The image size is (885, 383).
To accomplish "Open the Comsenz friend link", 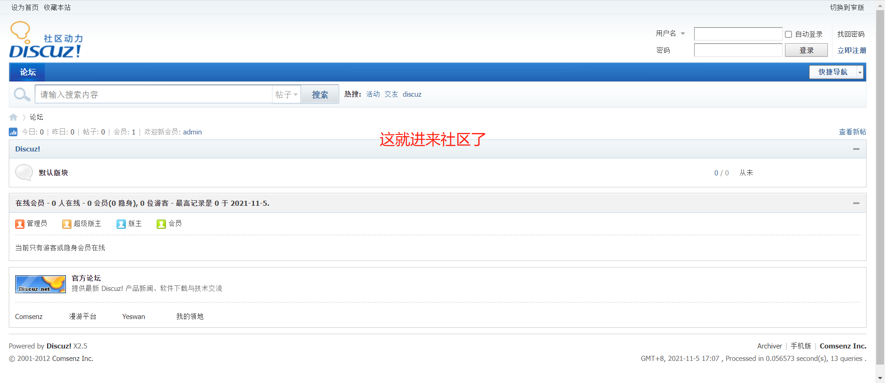I will tap(29, 317).
